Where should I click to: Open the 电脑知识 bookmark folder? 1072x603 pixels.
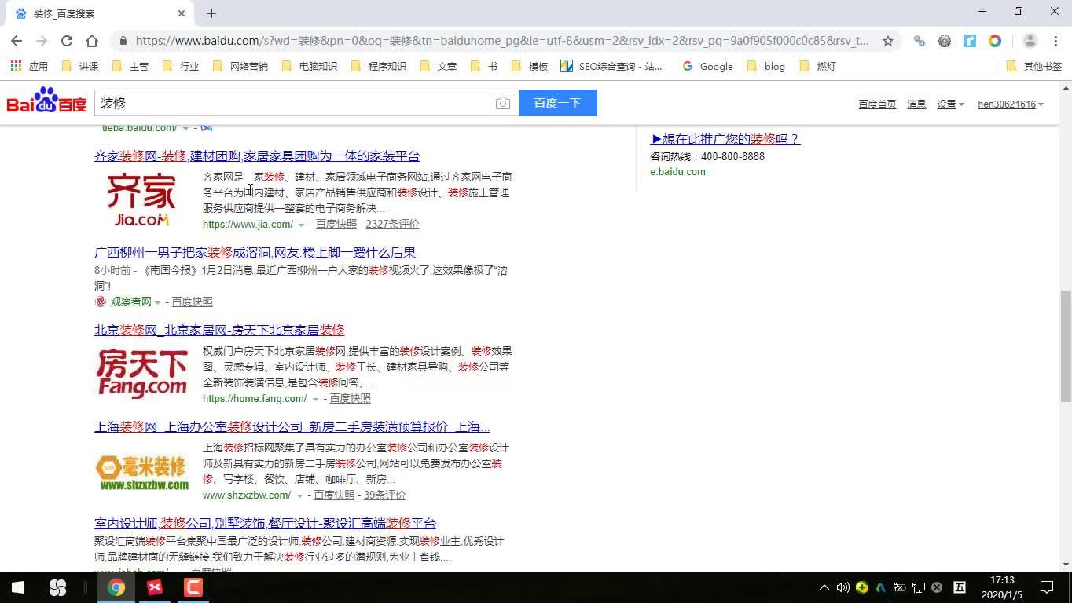point(309,66)
